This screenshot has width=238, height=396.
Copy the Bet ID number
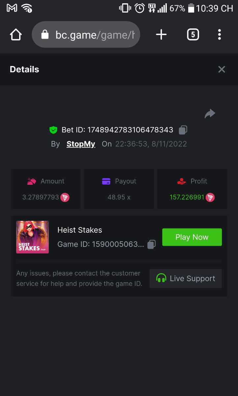[x=183, y=130]
